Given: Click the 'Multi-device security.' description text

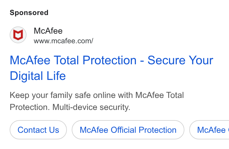Looking at the screenshot, I should point(91,107).
